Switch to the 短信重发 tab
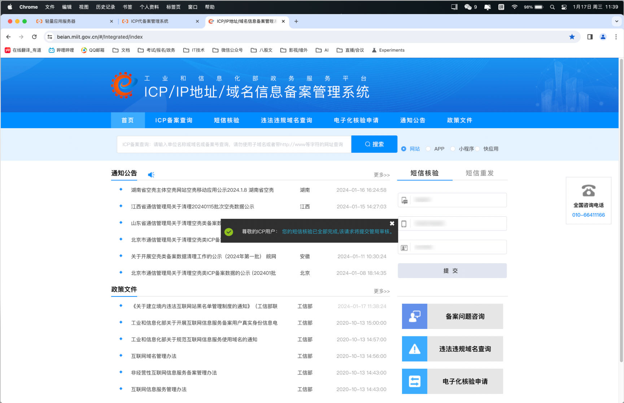The width and height of the screenshot is (624, 403). (x=479, y=173)
